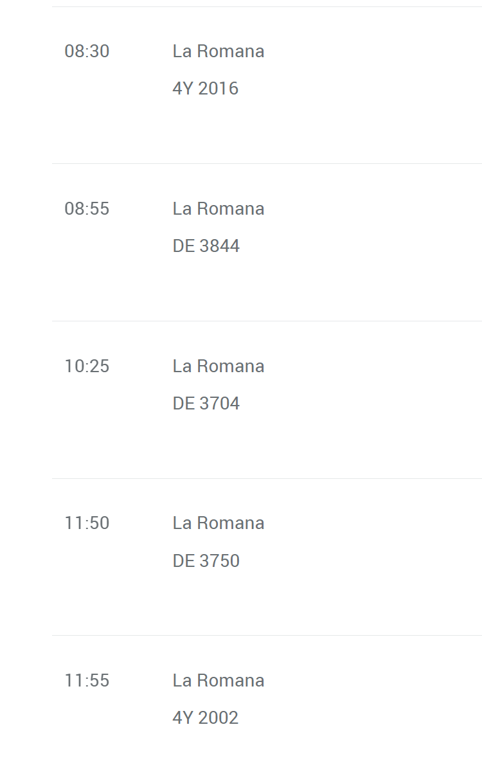Click the 10:25 departure time

click(x=87, y=366)
